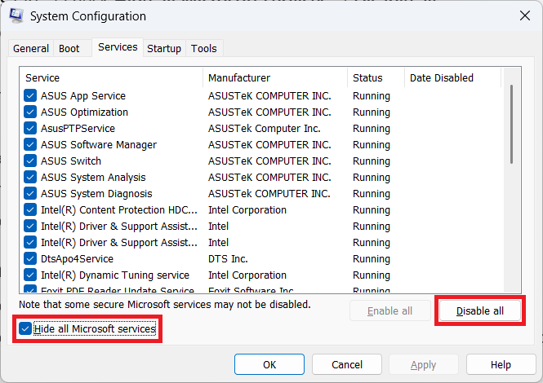
Task: Open Help for System Configuration
Action: pos(501,365)
